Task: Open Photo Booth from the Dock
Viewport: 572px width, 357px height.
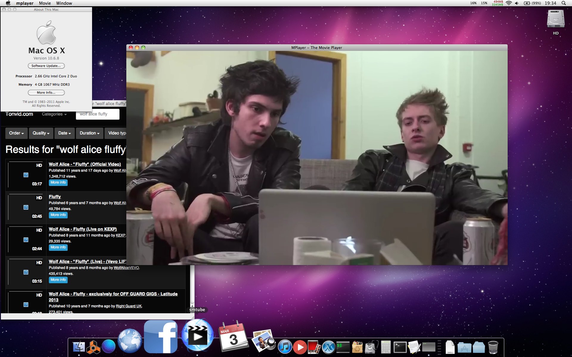Action: 313,347
